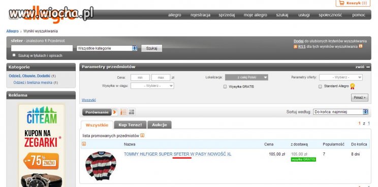378x187 pixels.
Task: Click the RSS feed icon
Action: (295, 47)
